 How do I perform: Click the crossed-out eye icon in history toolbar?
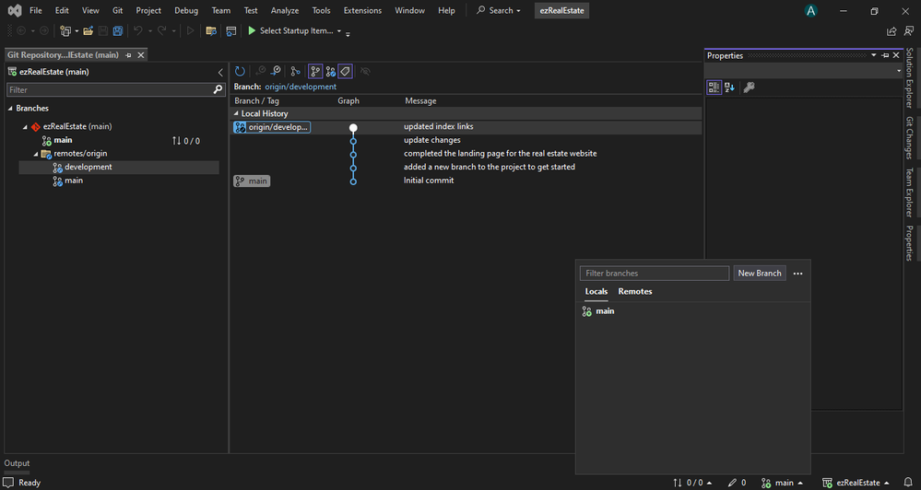[x=365, y=72]
